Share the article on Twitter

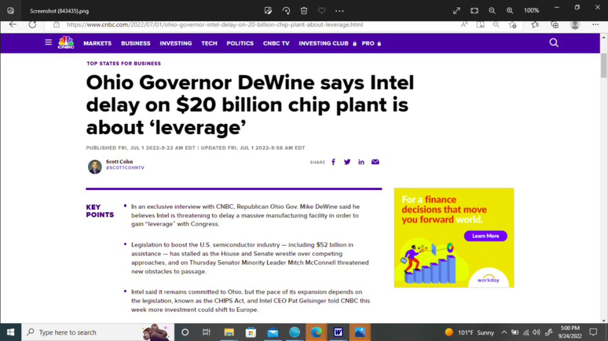pos(347,162)
